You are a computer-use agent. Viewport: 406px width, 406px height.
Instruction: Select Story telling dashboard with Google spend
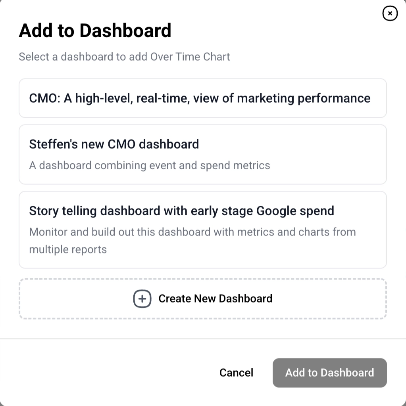181,211
